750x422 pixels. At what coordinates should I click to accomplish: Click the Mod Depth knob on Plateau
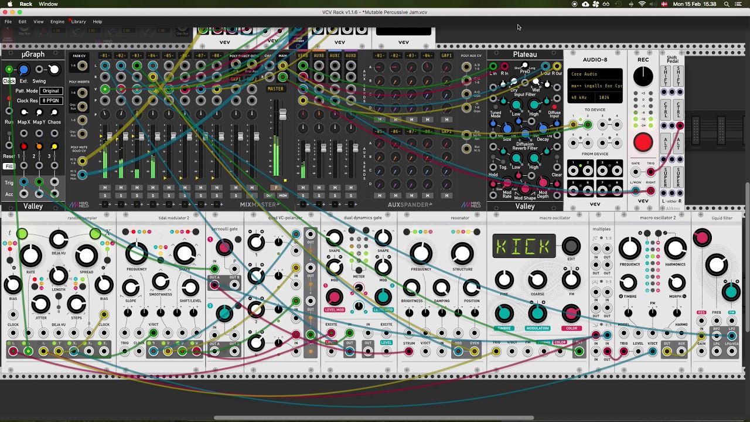coord(543,184)
